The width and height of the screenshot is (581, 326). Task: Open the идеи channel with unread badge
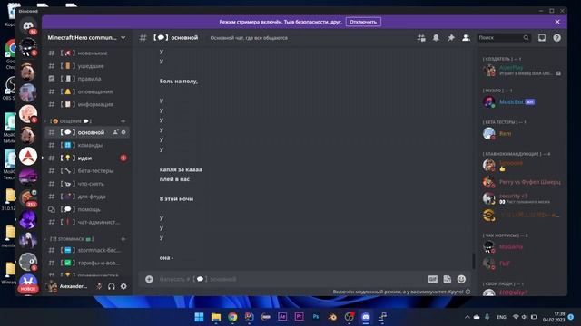(x=87, y=158)
